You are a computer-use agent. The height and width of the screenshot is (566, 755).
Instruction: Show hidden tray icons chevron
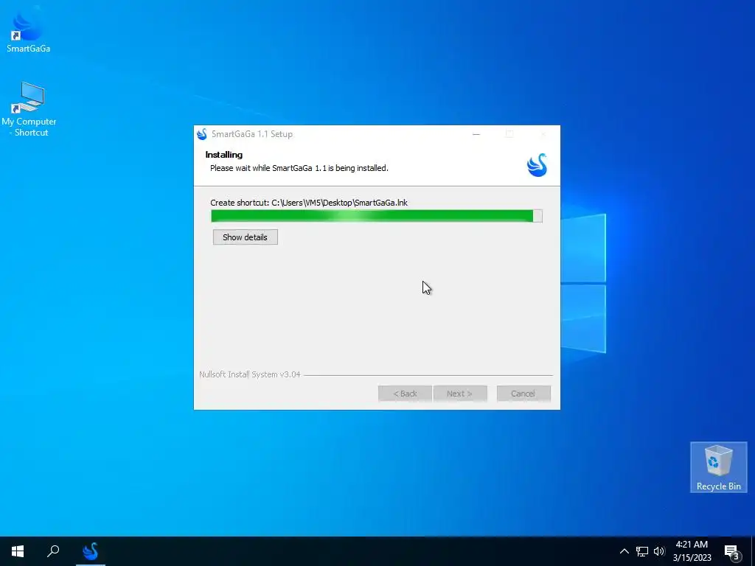624,551
